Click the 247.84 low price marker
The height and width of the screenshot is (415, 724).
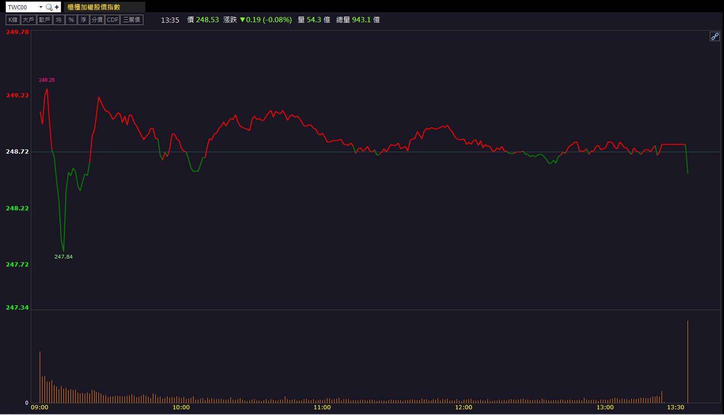[63, 257]
